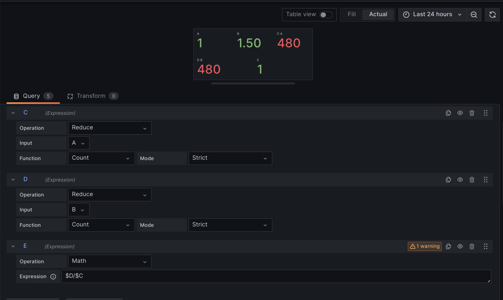503x300 pixels.
Task: Remove query C via trash icon
Action: pyautogui.click(x=472, y=113)
